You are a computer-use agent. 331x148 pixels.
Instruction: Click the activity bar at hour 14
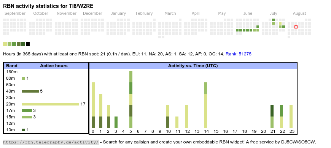(x=205, y=105)
